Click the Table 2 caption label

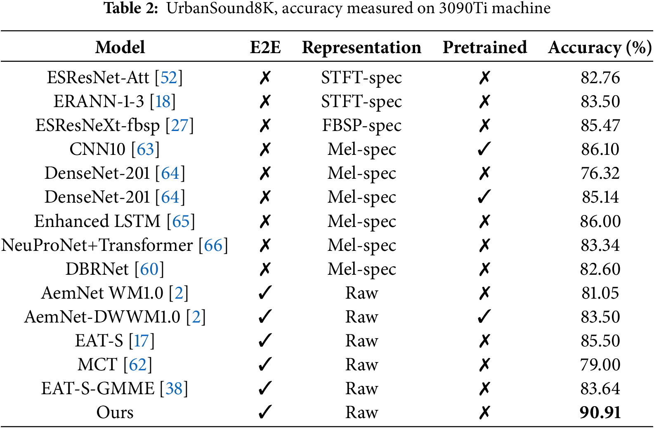pos(131,8)
